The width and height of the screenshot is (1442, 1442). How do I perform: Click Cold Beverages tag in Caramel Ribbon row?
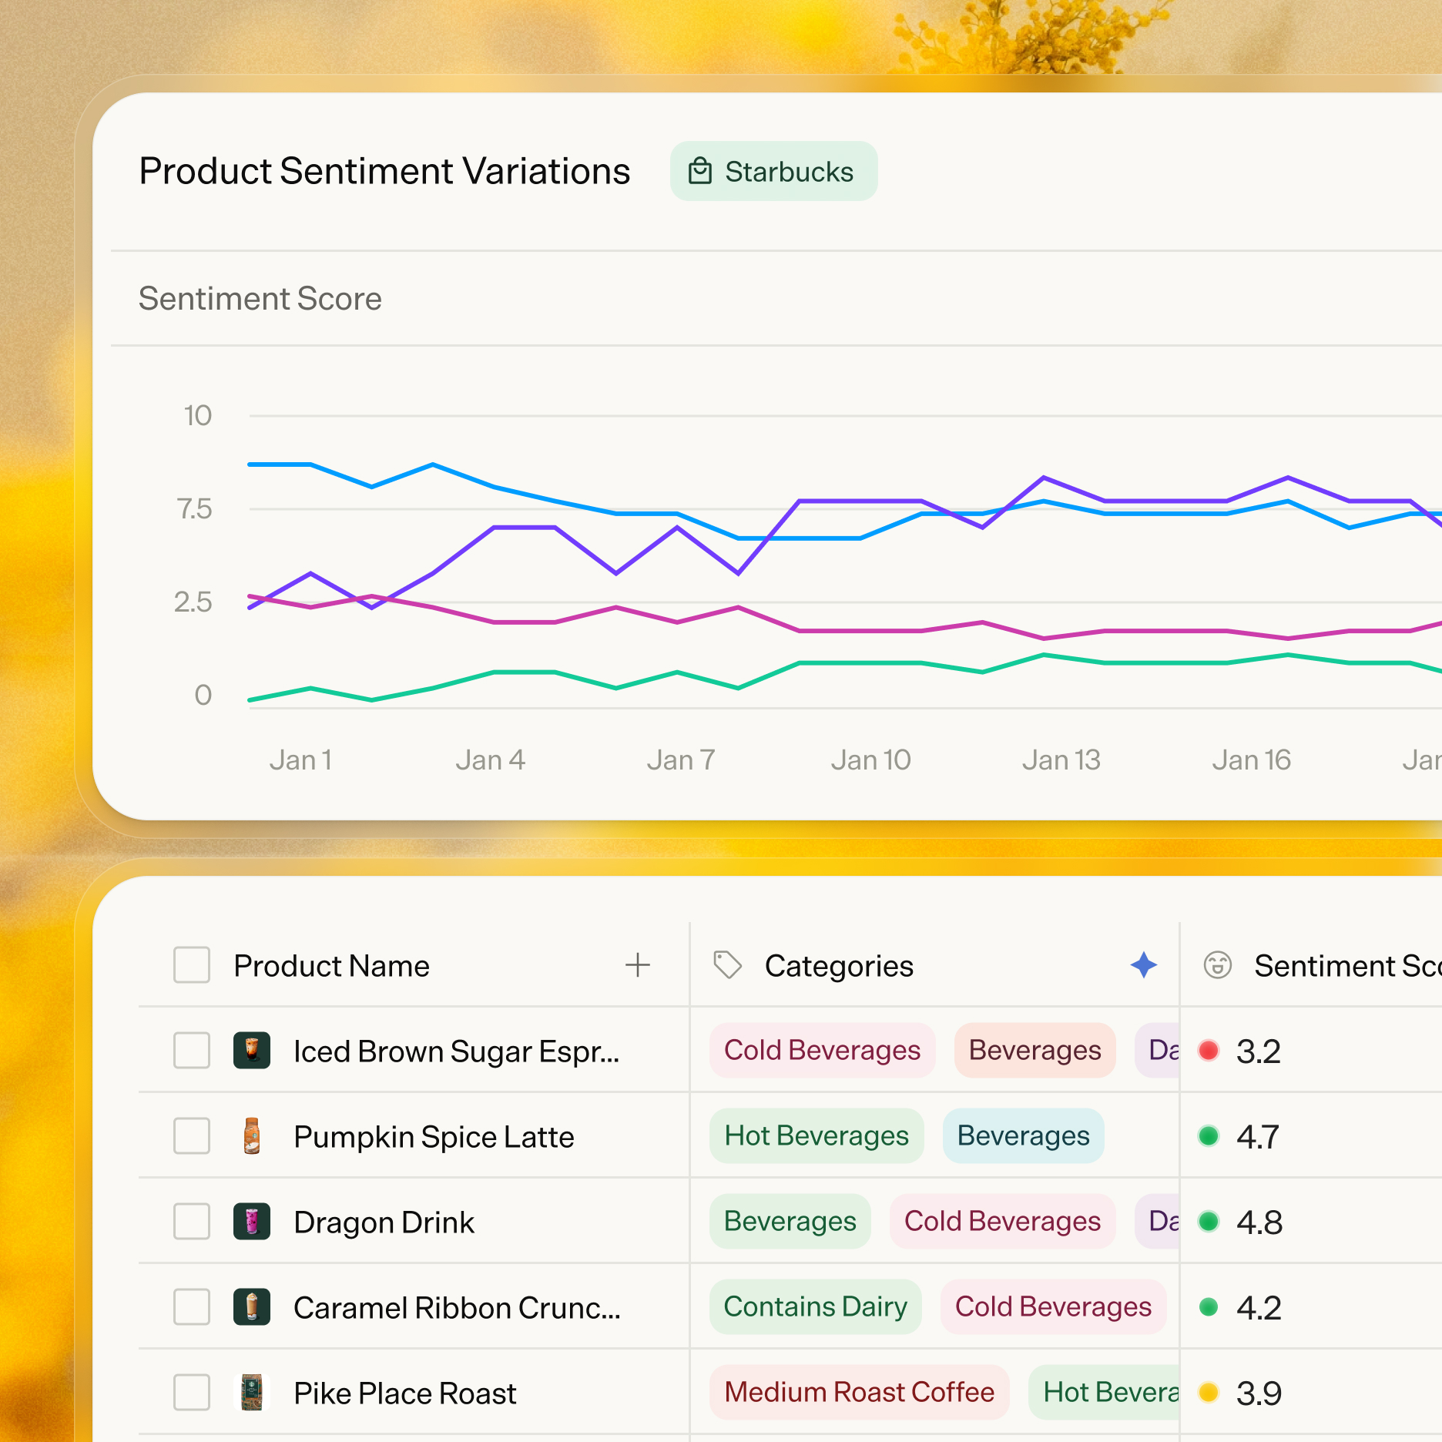[1054, 1307]
